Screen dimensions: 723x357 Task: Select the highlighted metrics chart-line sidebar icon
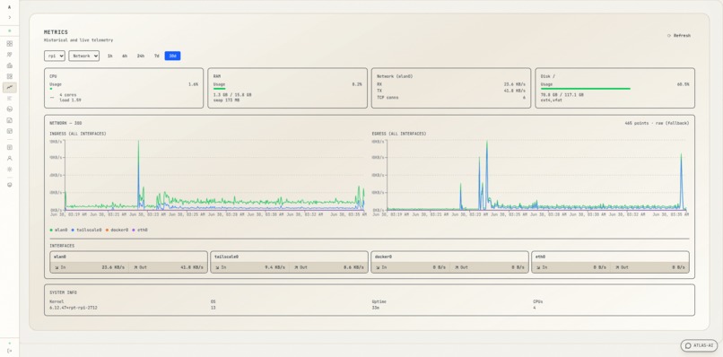click(10, 87)
